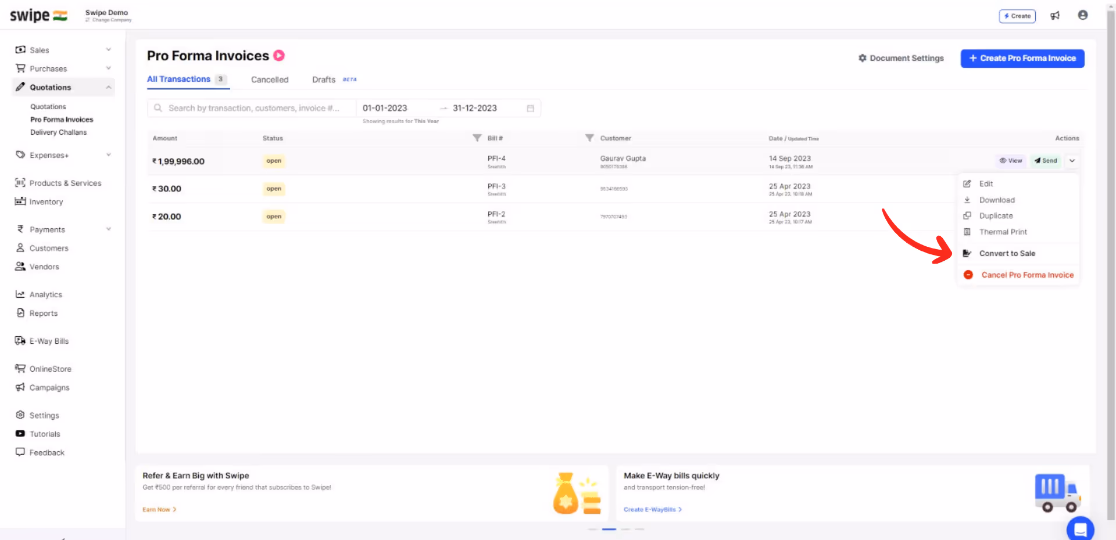The image size is (1116, 540).
Task: Open Settings in the sidebar
Action: coord(44,415)
